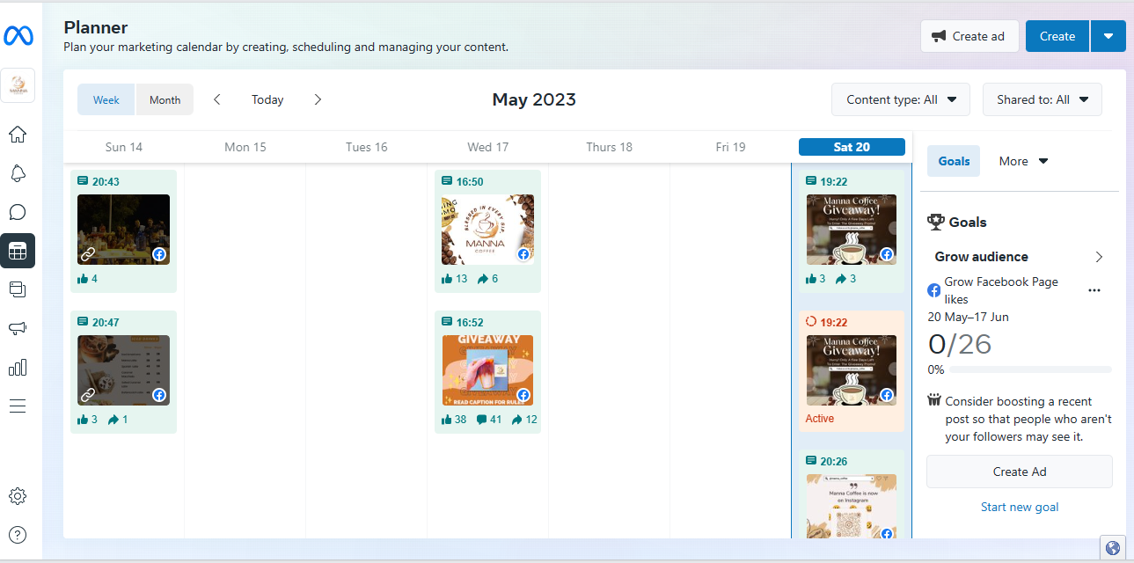Click share count on 16:50 post

click(487, 279)
